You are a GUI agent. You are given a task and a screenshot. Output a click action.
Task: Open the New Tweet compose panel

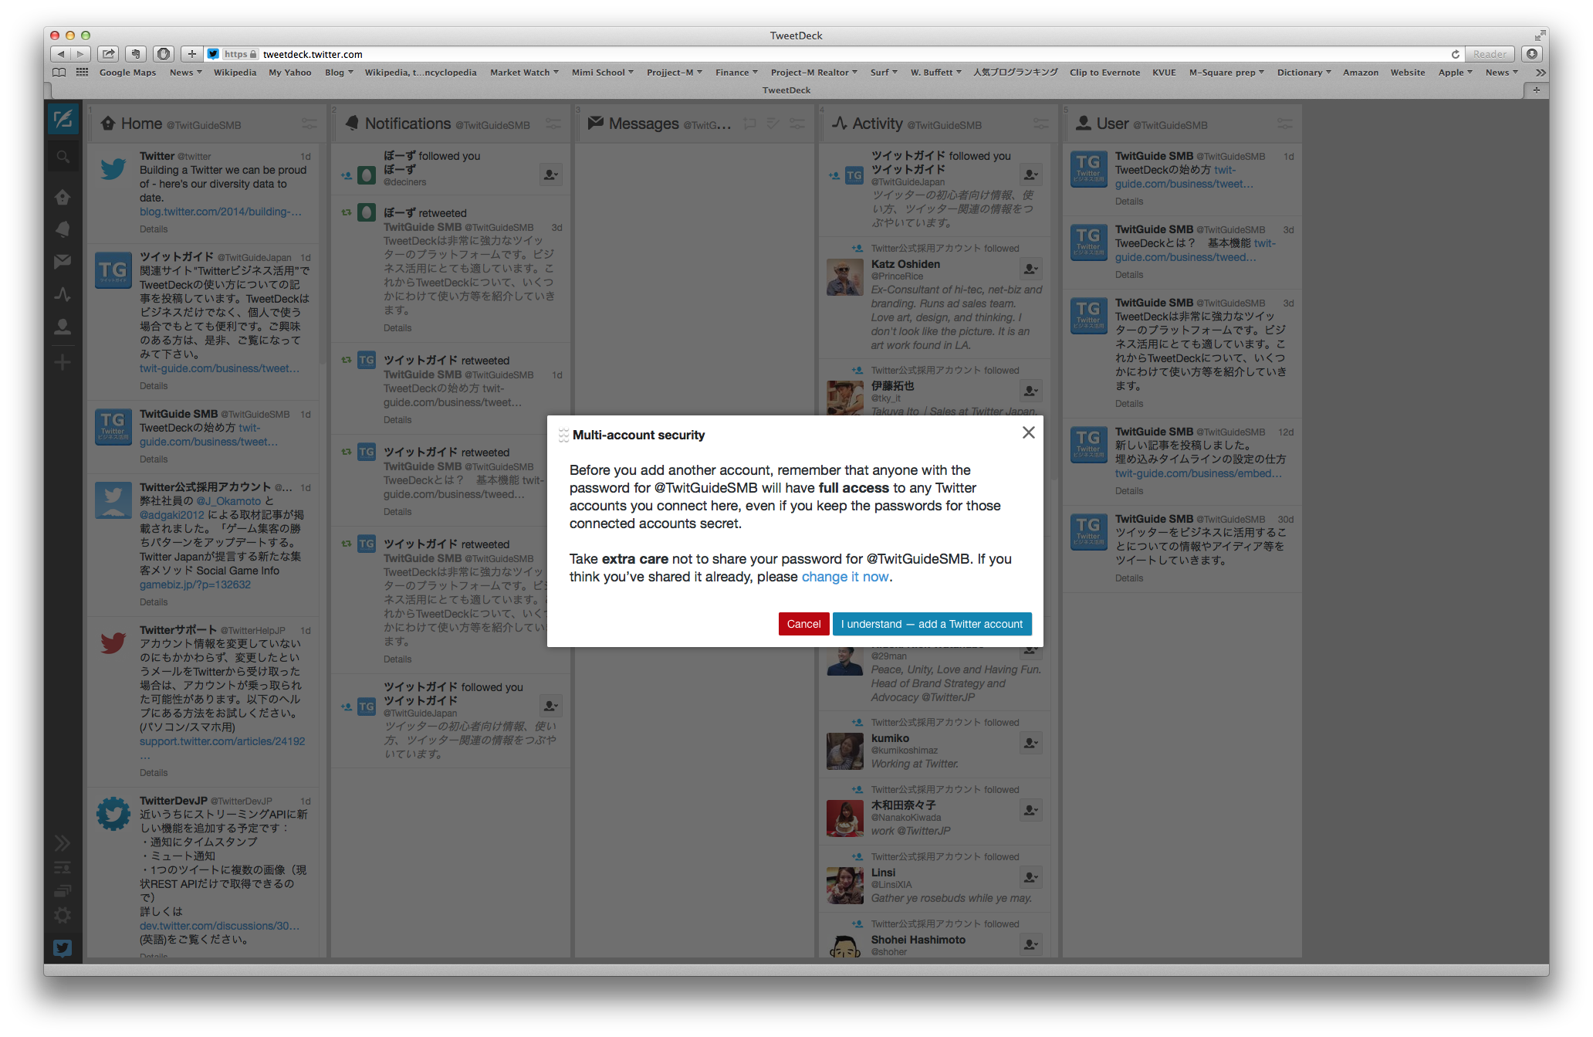click(x=63, y=119)
